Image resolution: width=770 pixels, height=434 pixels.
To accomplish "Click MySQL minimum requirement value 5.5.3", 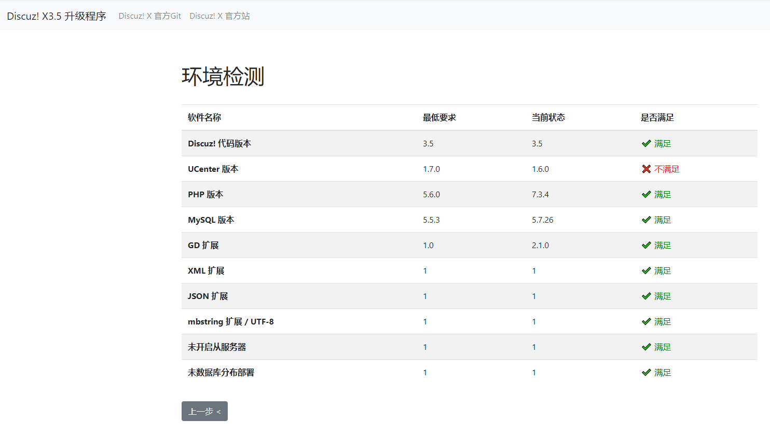I will pos(431,220).
